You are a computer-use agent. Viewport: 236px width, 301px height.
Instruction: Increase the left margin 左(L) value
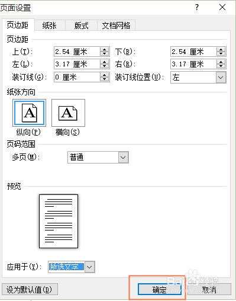point(104,62)
